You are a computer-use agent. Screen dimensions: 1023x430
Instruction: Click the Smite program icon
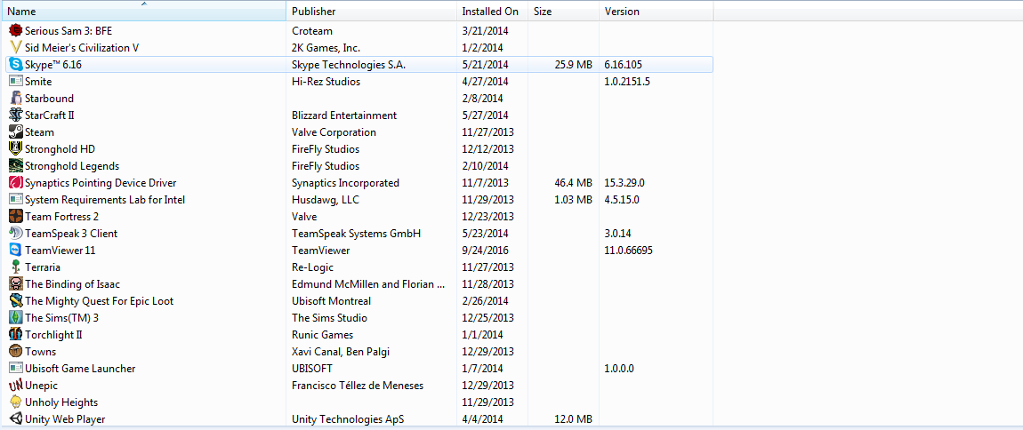point(16,82)
